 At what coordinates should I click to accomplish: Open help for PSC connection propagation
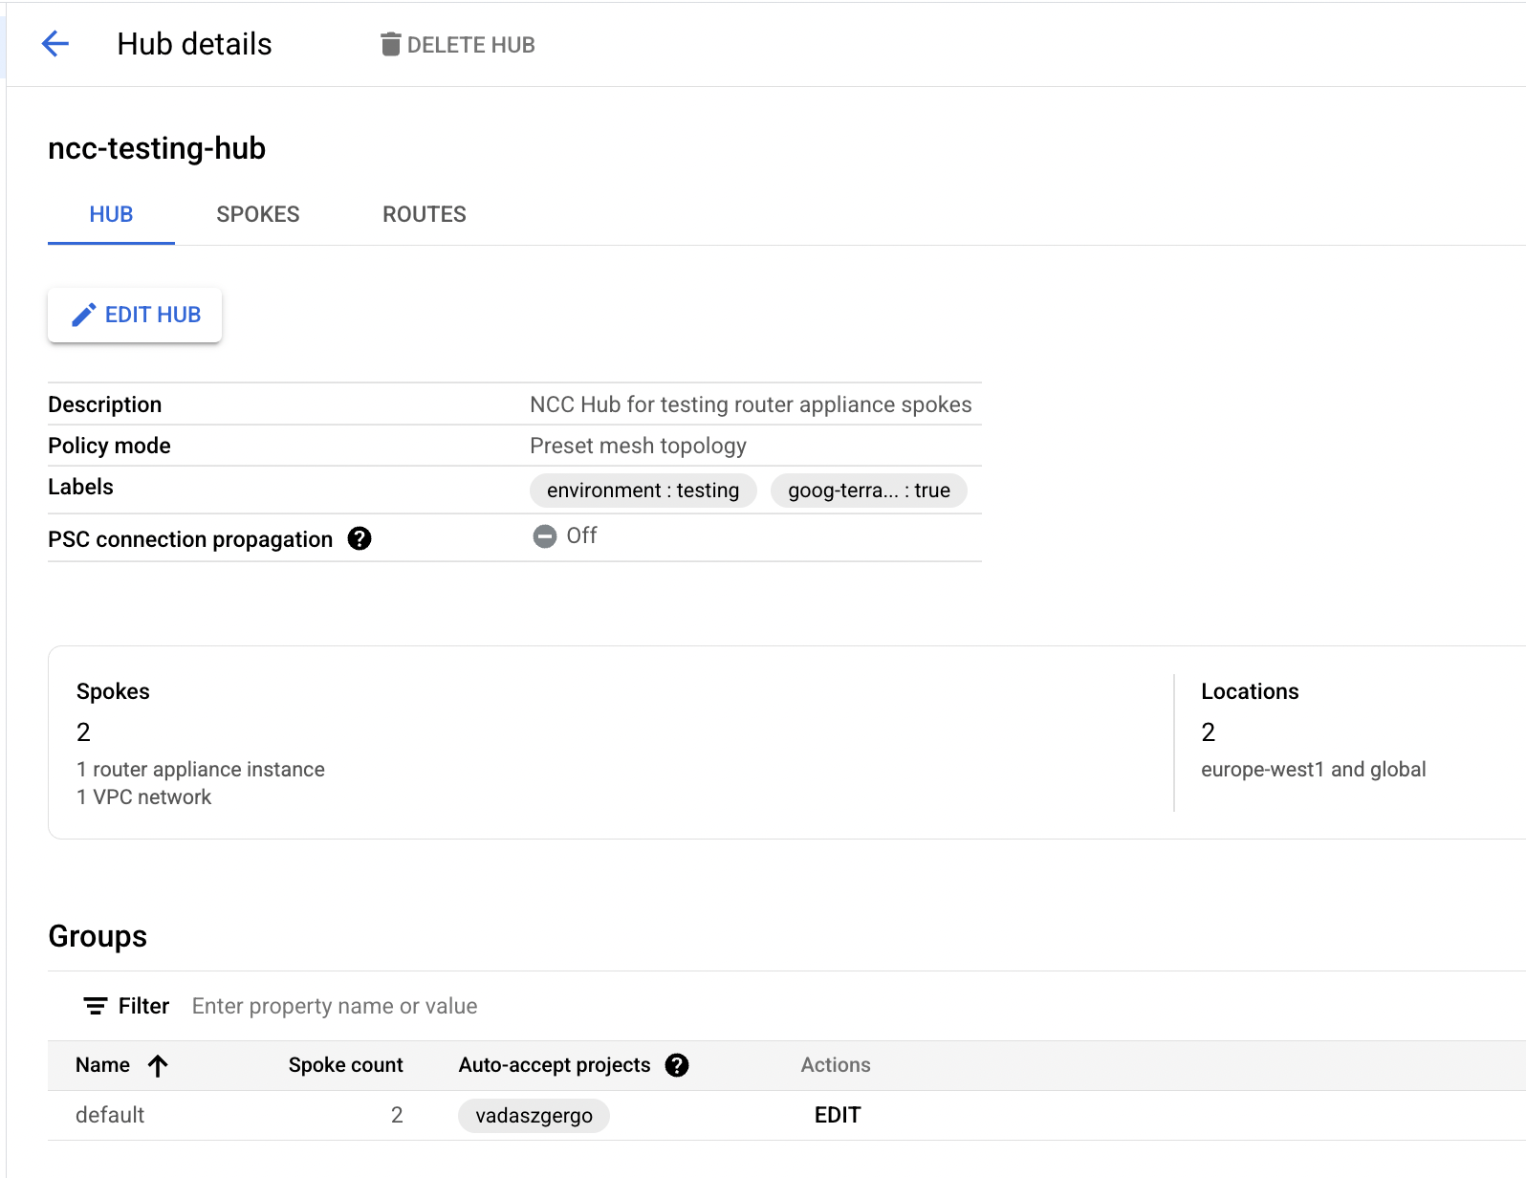pos(360,539)
